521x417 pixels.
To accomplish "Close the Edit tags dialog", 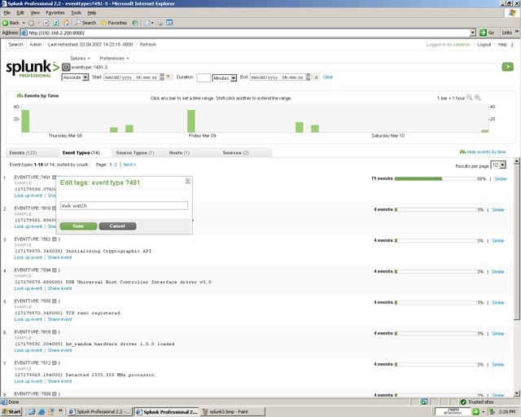I will [x=188, y=181].
